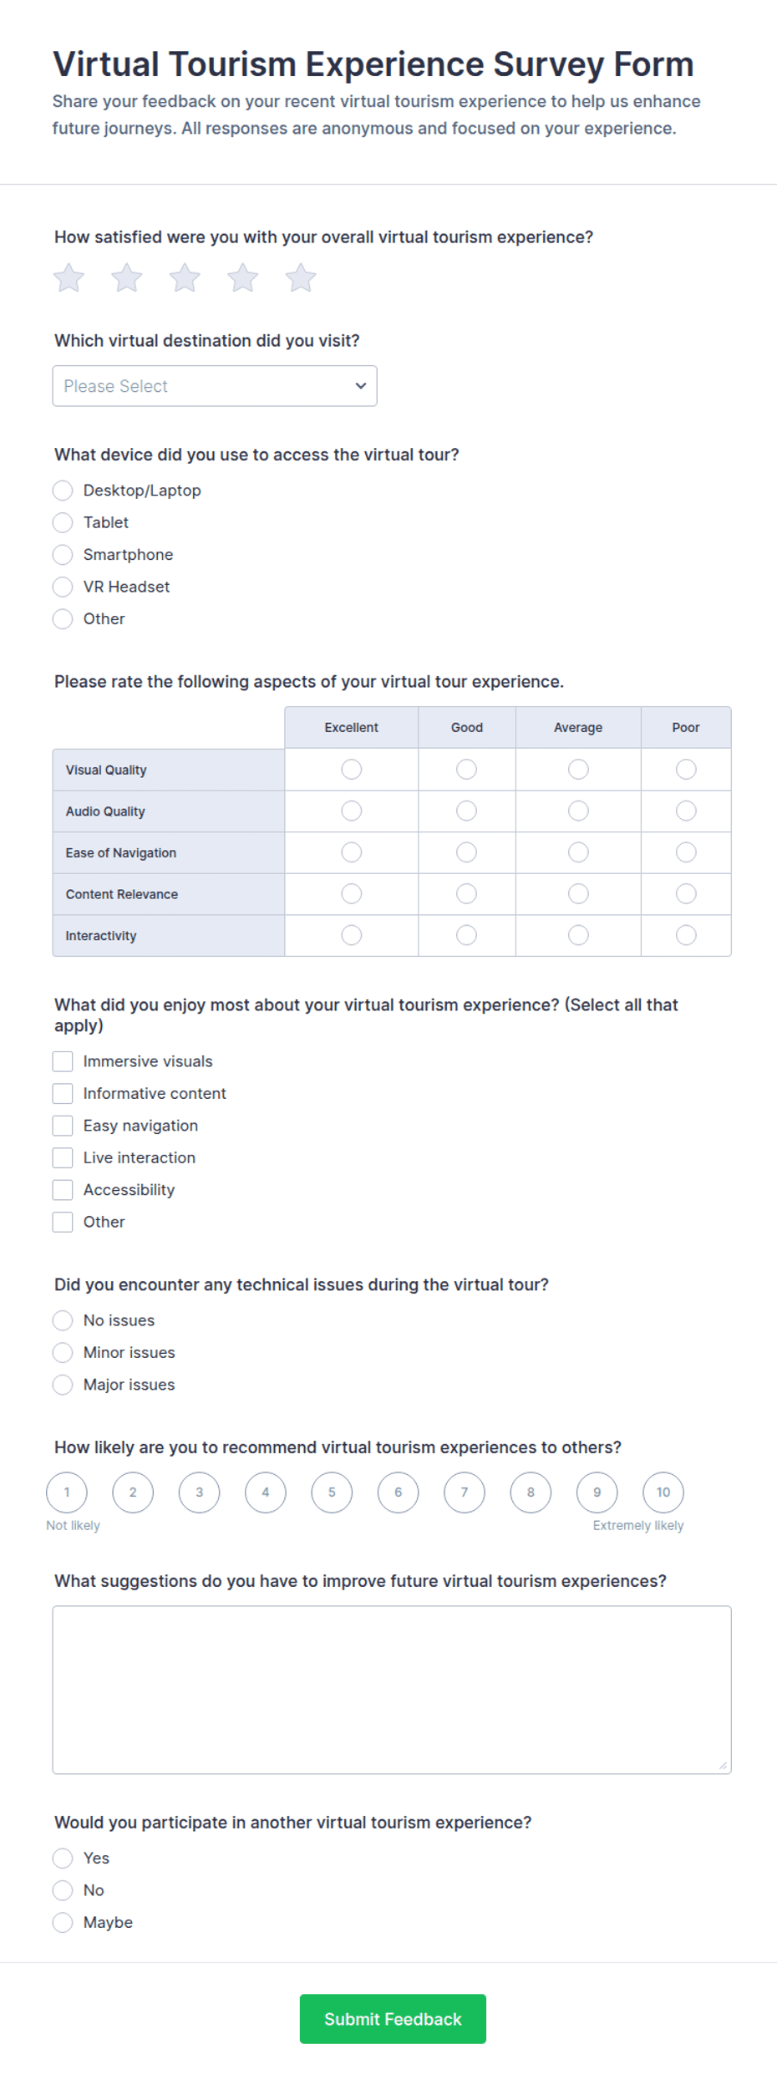Choose recommendation score 7
Screen dimensions: 777x2085
tap(465, 1493)
